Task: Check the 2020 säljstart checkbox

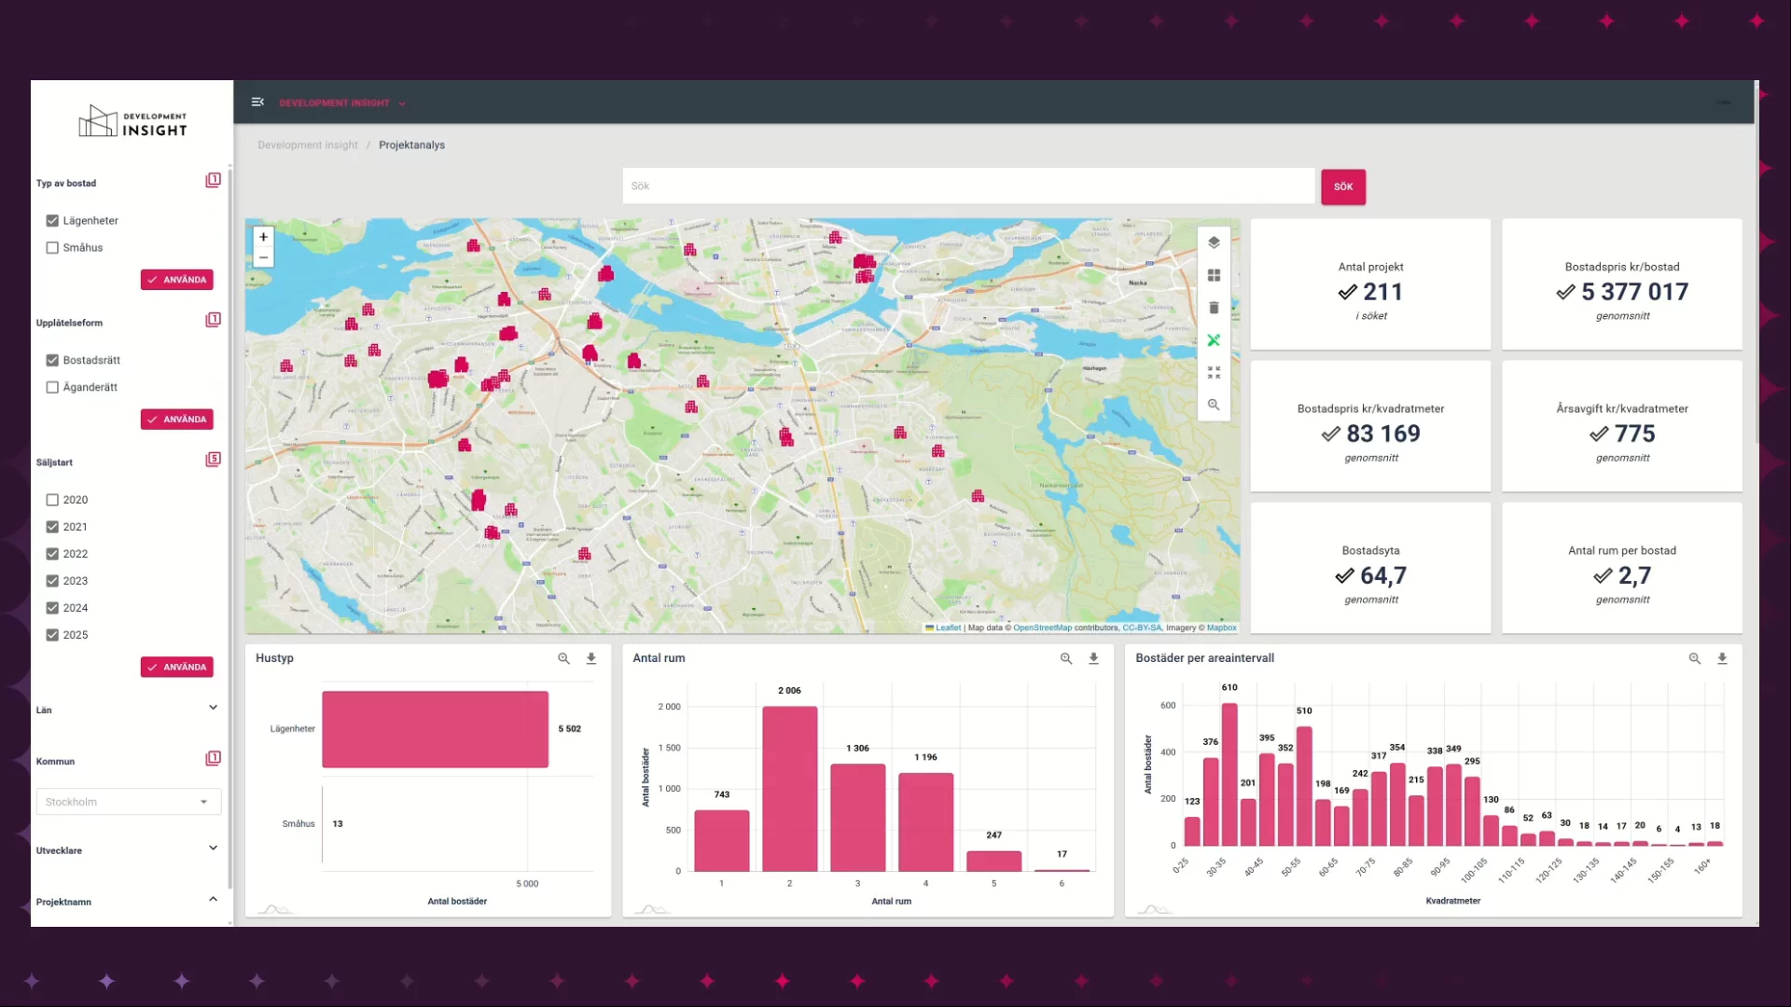Action: pyautogui.click(x=52, y=500)
